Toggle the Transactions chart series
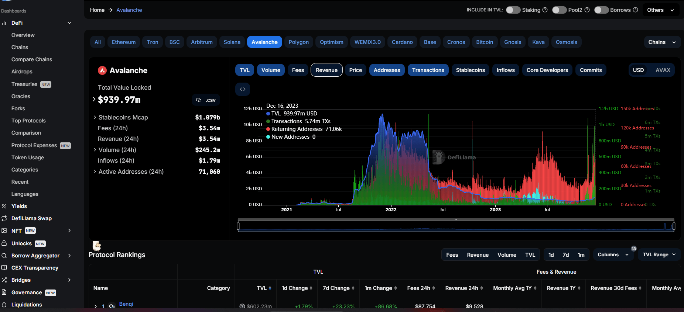This screenshot has width=684, height=312. pos(428,70)
